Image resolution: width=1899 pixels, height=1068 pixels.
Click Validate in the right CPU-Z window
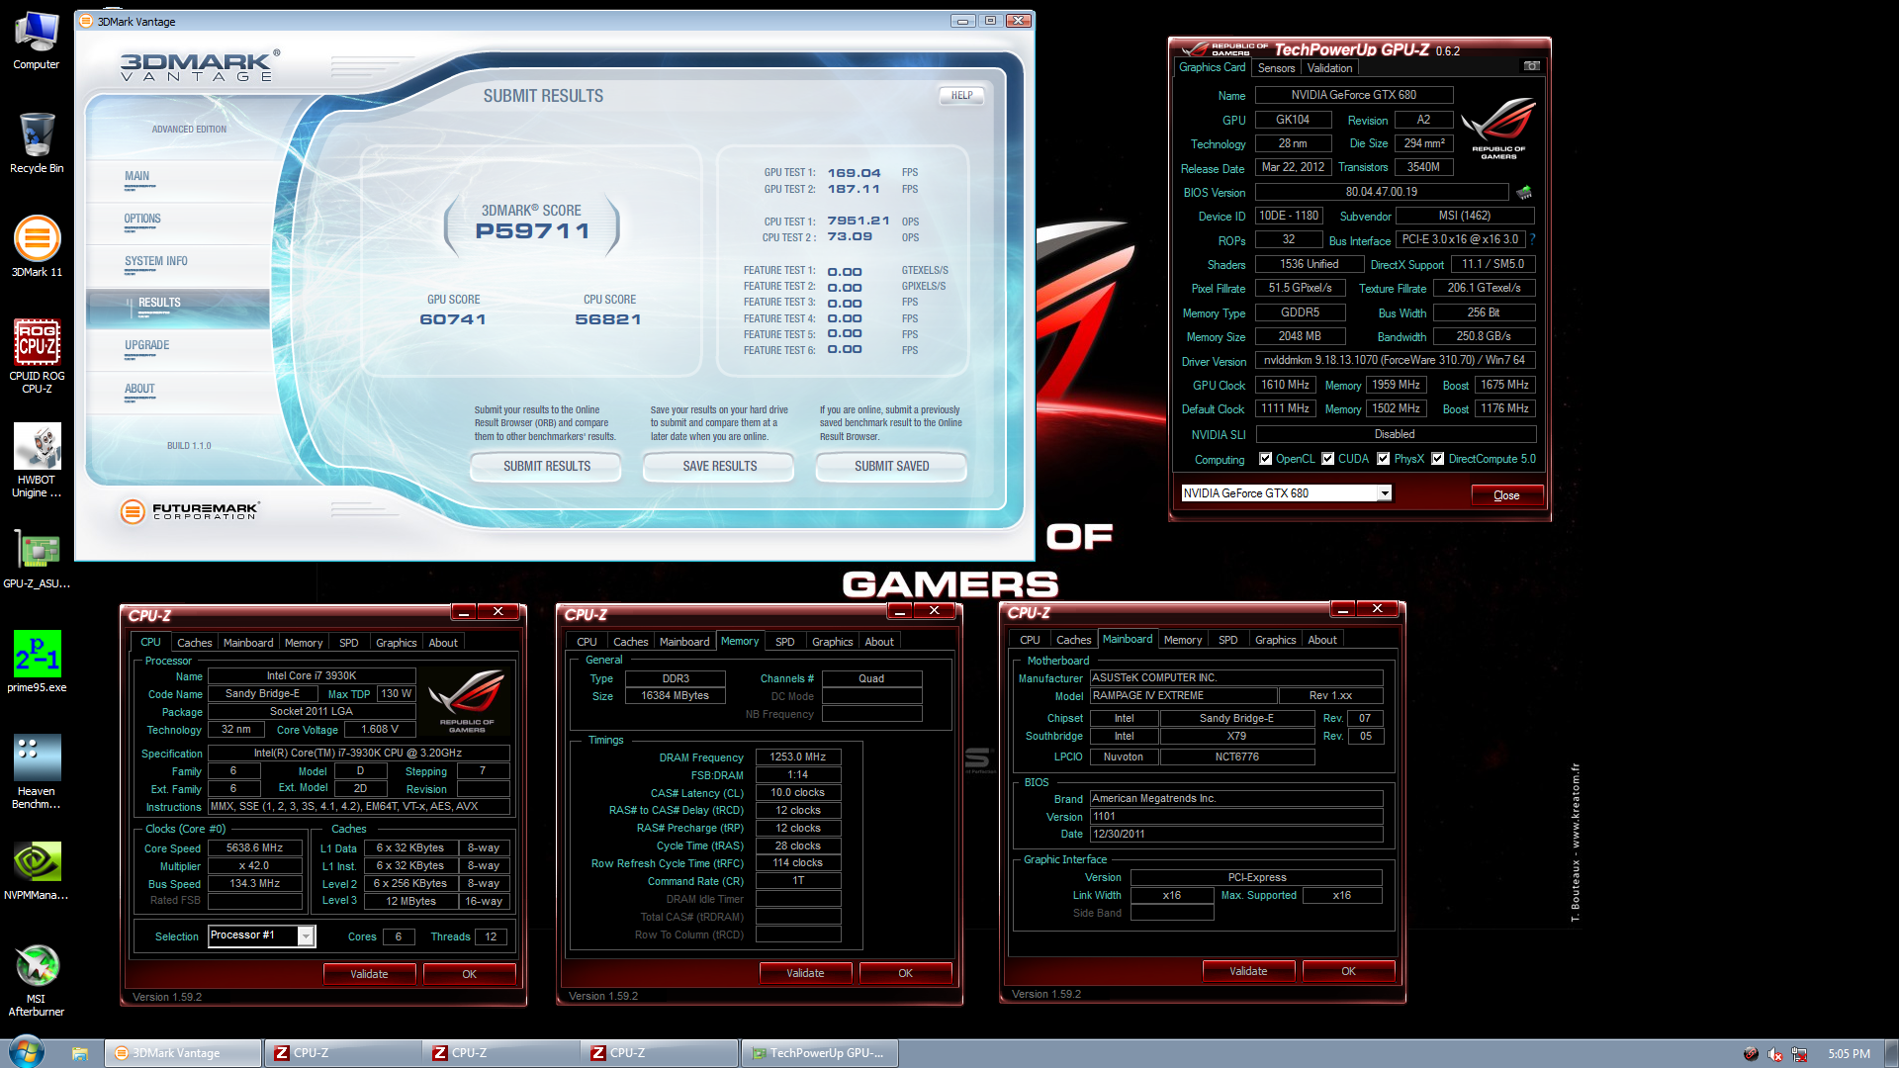tap(1248, 971)
